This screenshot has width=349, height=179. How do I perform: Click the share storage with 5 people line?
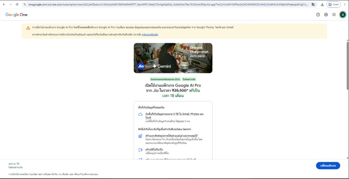(167, 121)
